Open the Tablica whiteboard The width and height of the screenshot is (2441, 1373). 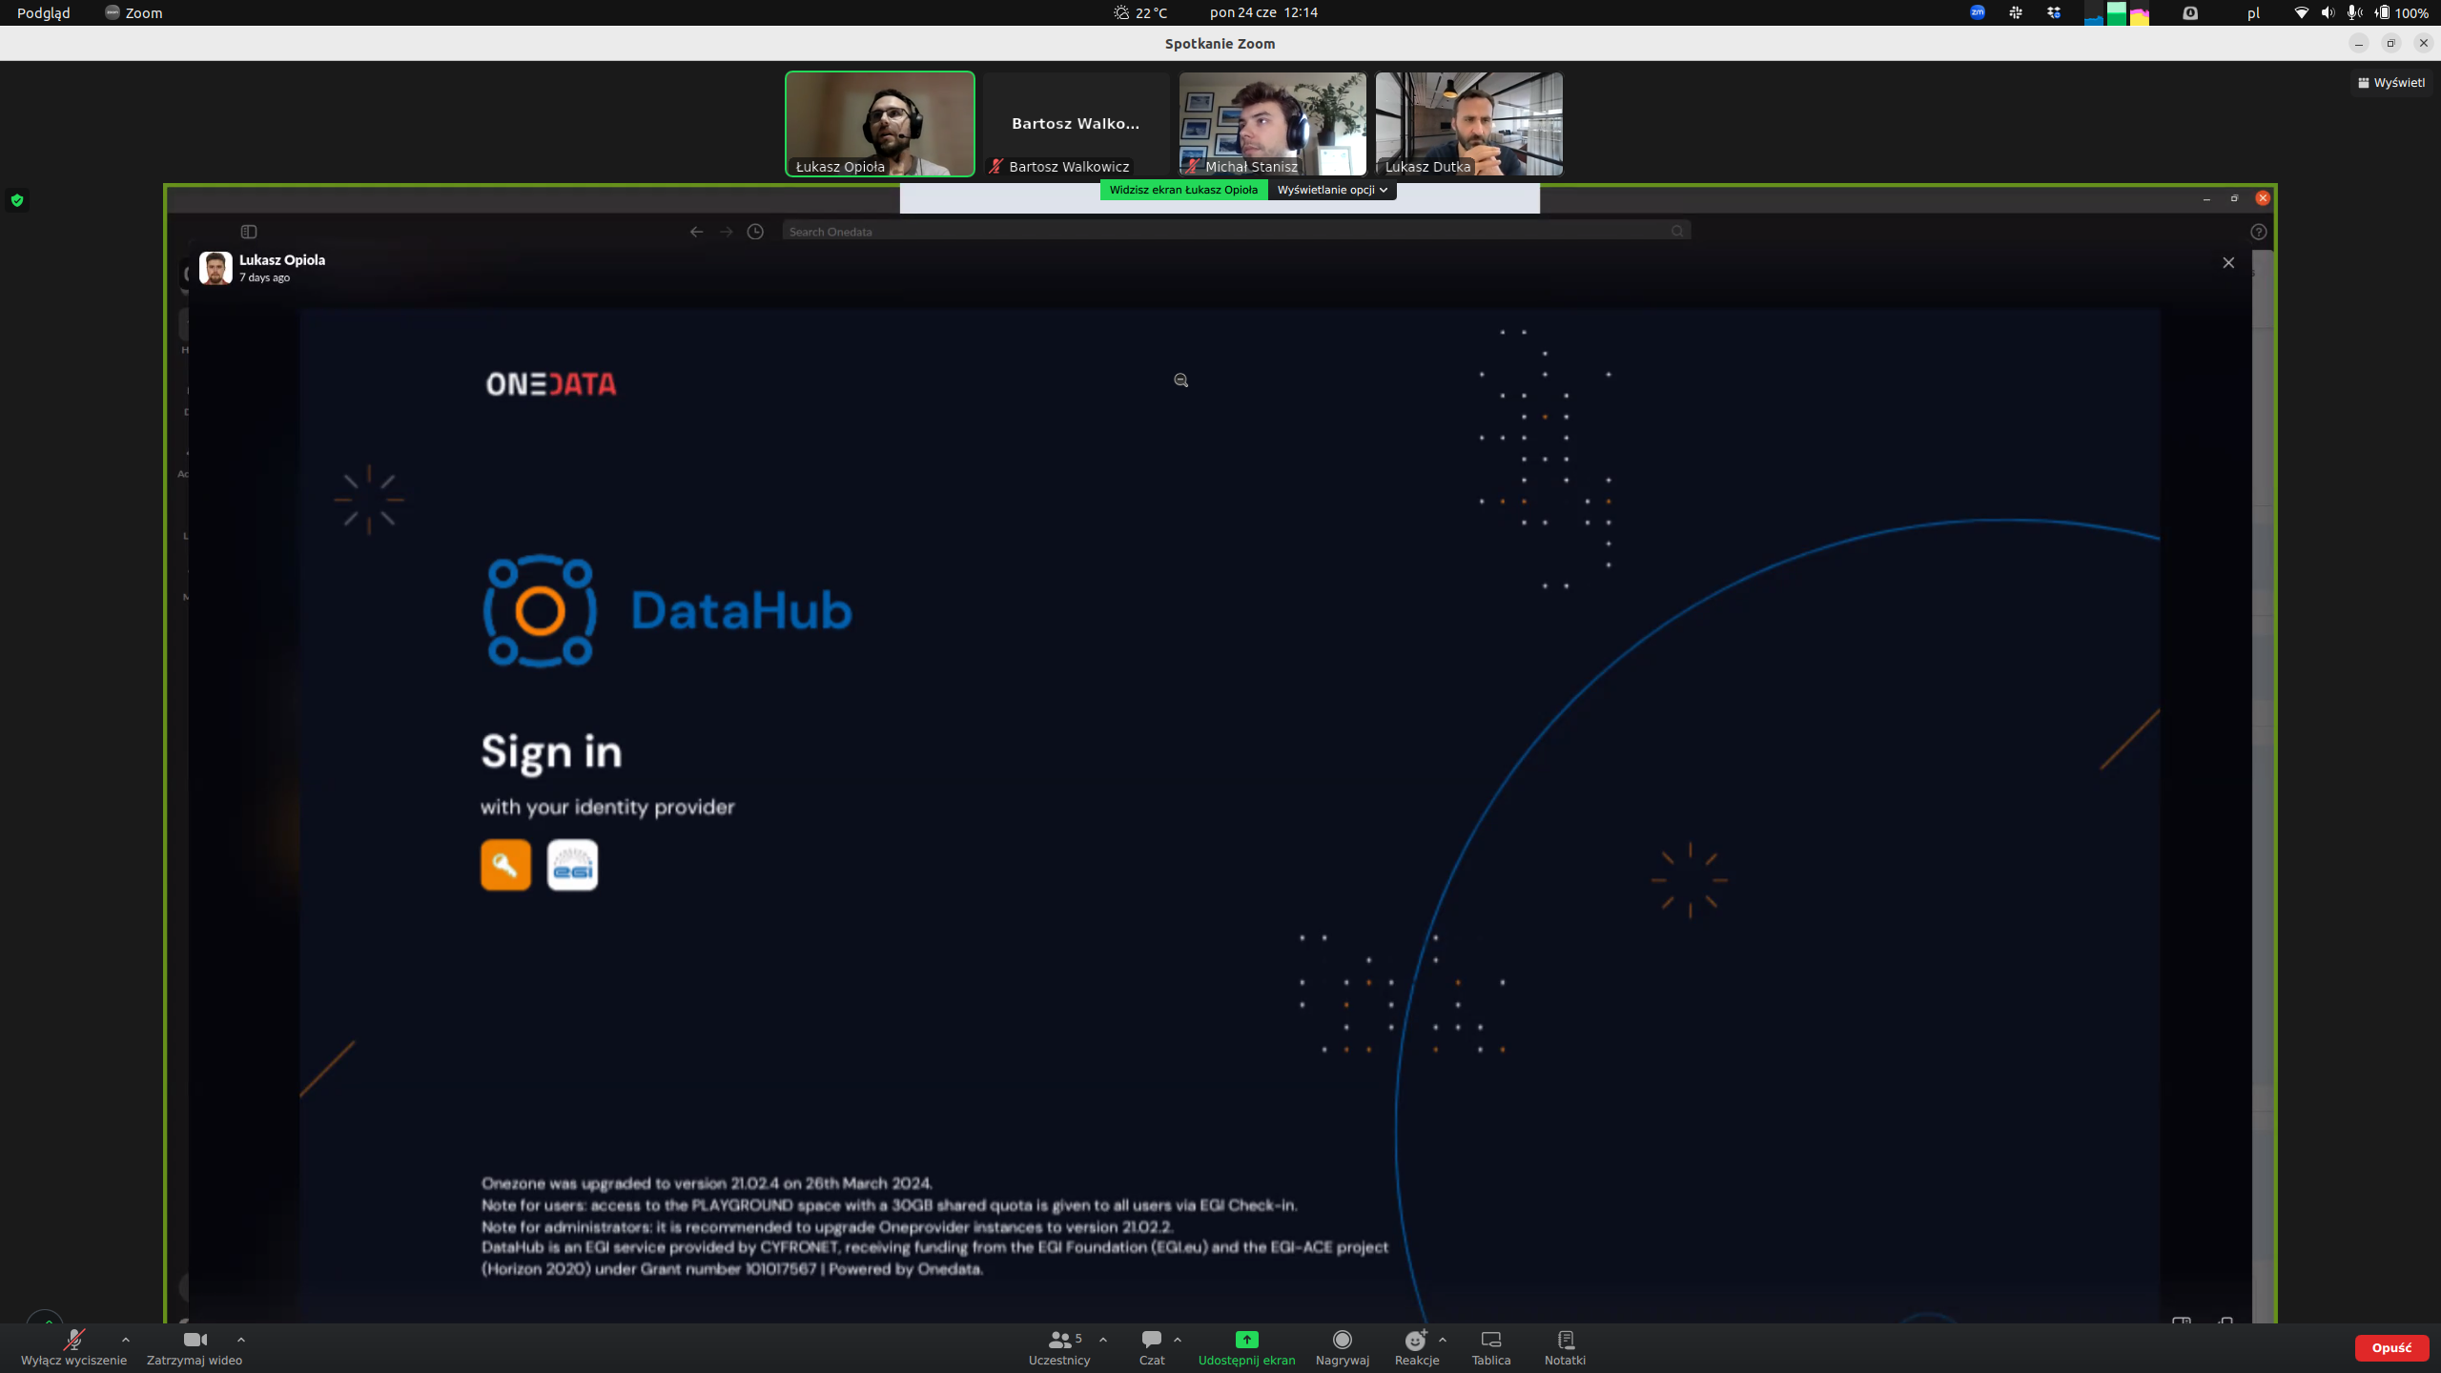[x=1490, y=1345]
